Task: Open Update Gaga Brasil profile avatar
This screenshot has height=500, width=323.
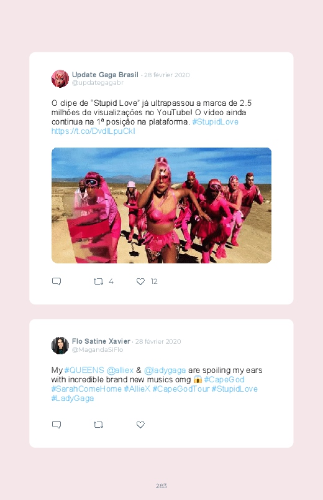Action: point(60,78)
